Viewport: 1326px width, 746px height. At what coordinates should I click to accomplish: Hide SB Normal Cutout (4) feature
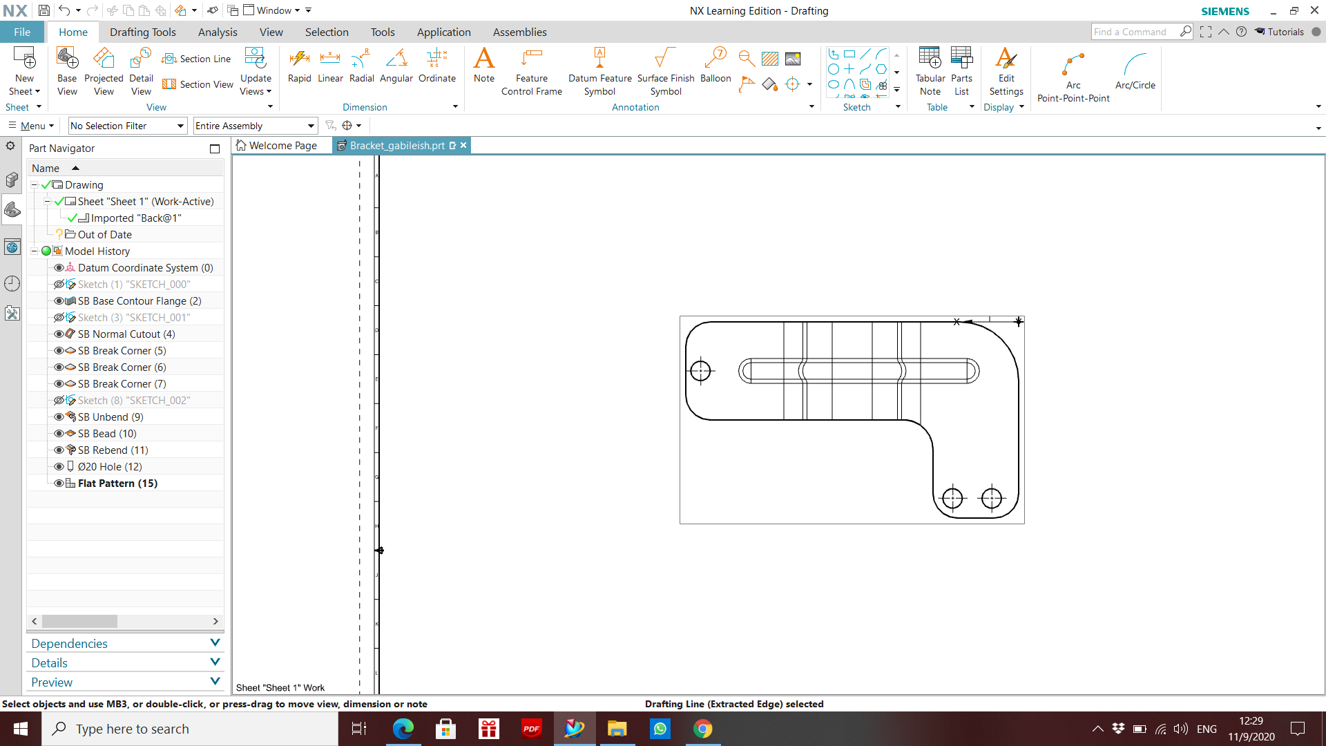click(x=59, y=334)
